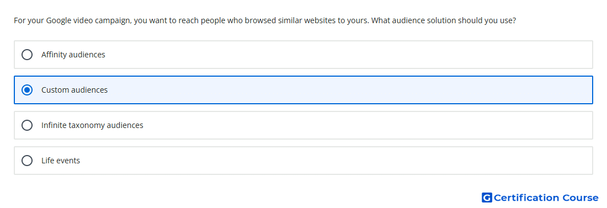
Task: Pick the Life events radio button
Action: (x=26, y=161)
